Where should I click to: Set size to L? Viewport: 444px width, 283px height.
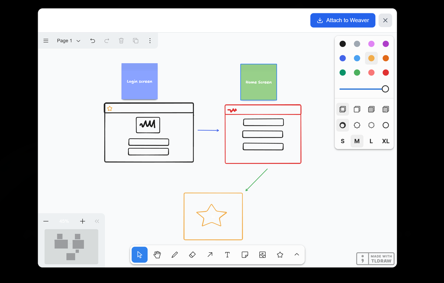[x=371, y=141]
